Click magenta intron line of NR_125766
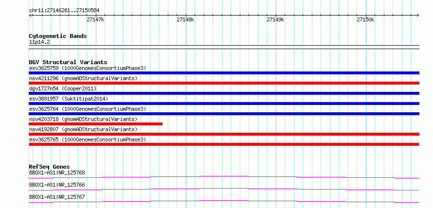Image resolution: width=433 pixels, height=208 pixels. click(224, 189)
